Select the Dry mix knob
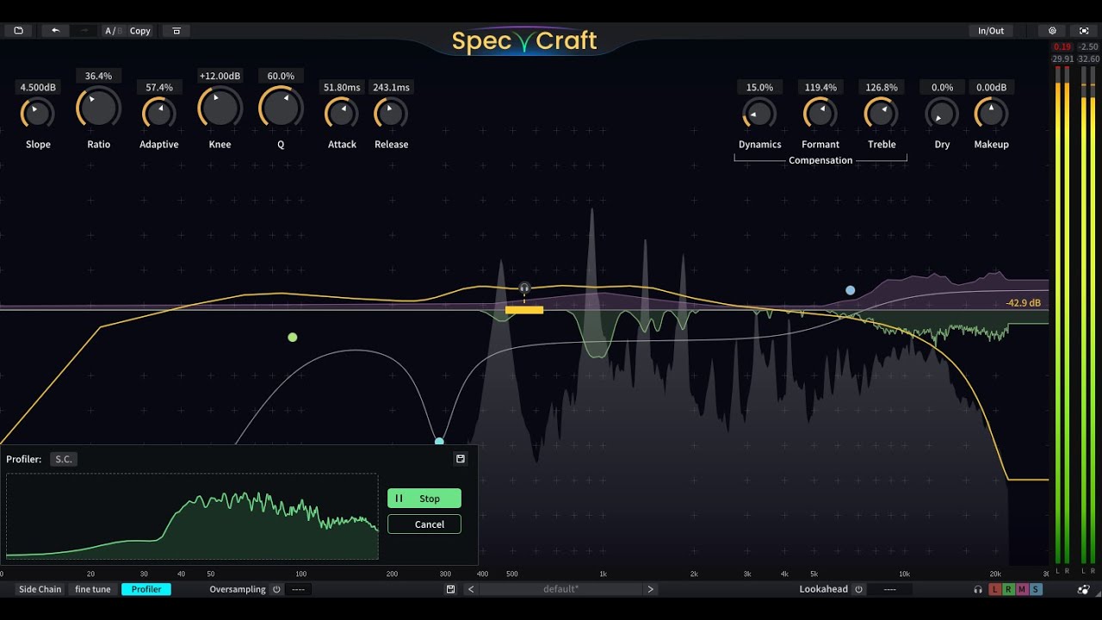Screen dimensions: 1102x620 pyautogui.click(x=942, y=113)
